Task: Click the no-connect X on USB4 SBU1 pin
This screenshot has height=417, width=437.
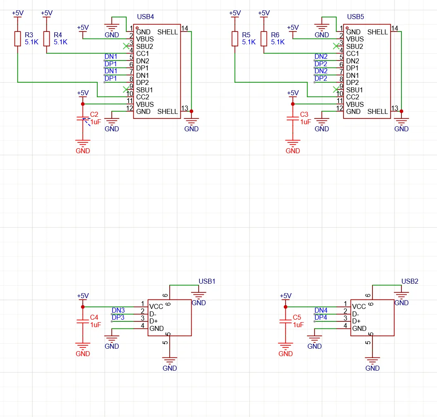Action: coord(126,89)
